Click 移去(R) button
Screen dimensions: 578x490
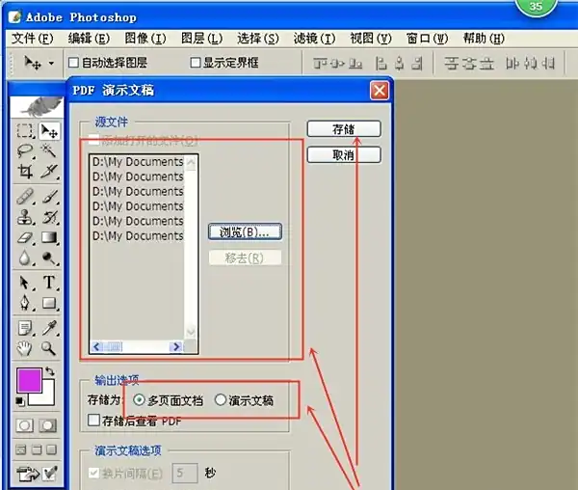245,258
